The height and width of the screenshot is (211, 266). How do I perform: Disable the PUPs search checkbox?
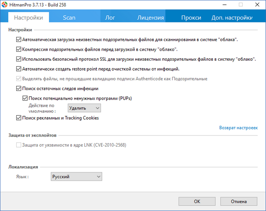click(x=25, y=98)
